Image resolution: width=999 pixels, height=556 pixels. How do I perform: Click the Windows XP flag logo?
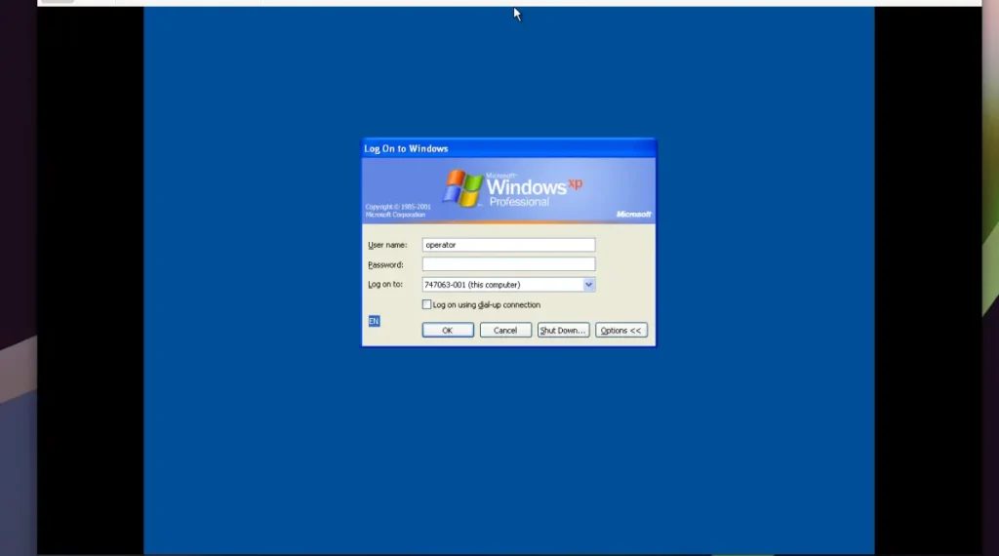pyautogui.click(x=462, y=188)
